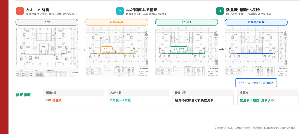Select the orange AI解析結果 header pill
300x134 pixels.
pos(117,22)
